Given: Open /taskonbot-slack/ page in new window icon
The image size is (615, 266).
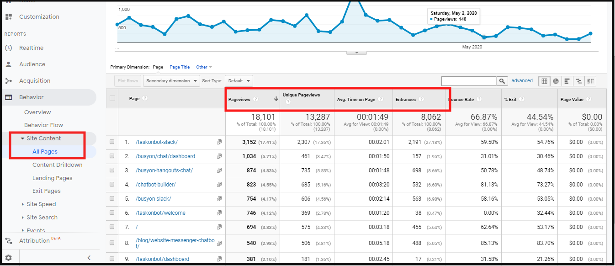Looking at the screenshot, I should pos(219,142).
